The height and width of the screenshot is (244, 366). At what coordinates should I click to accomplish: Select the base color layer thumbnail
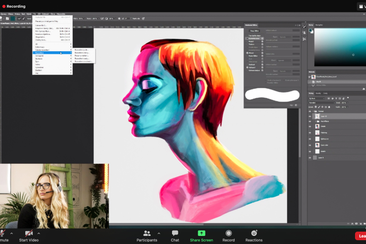317,145
